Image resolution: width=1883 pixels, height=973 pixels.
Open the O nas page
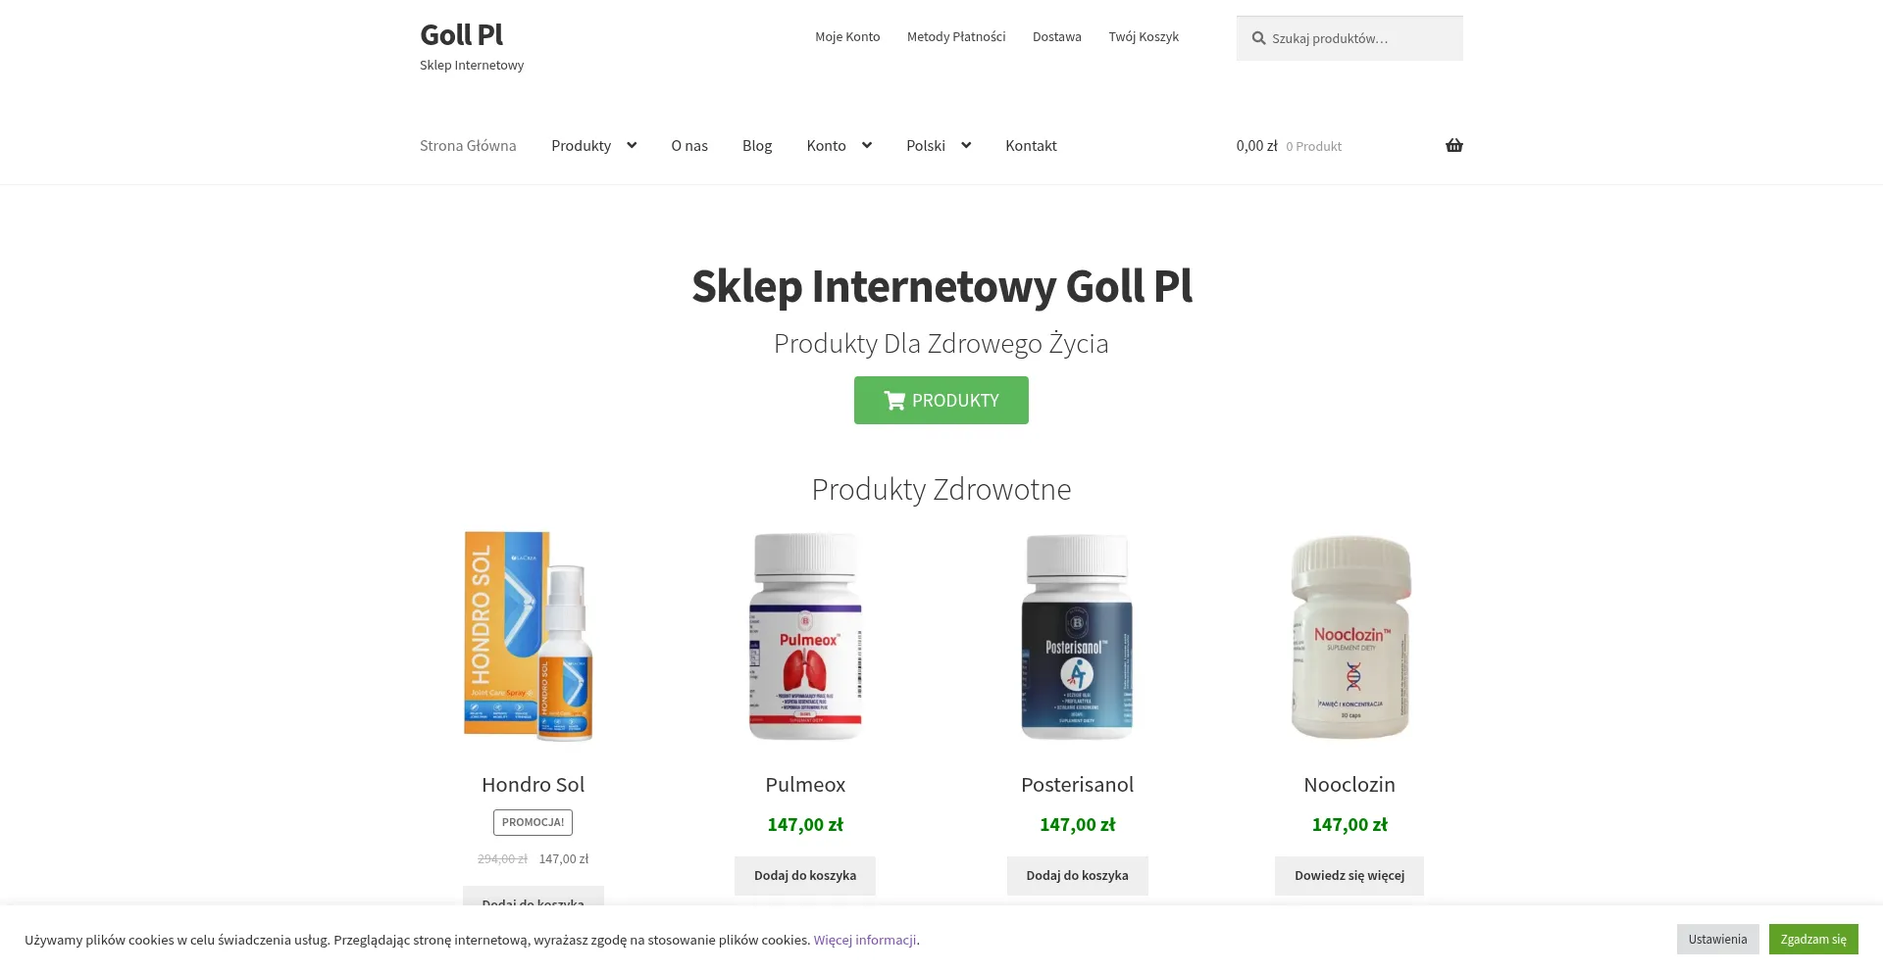pos(689,145)
